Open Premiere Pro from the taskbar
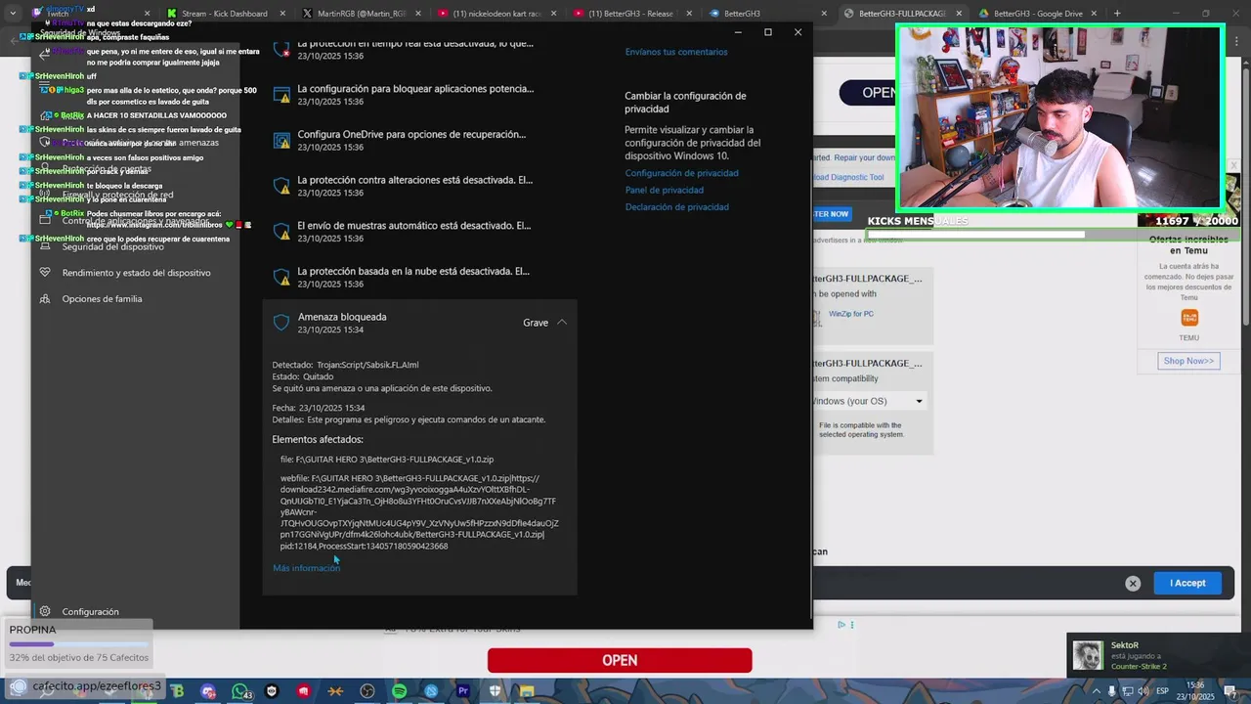1251x704 pixels. [463, 691]
